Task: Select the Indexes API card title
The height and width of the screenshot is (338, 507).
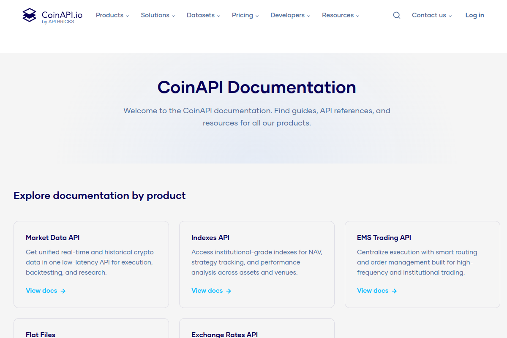Action: pos(210,237)
